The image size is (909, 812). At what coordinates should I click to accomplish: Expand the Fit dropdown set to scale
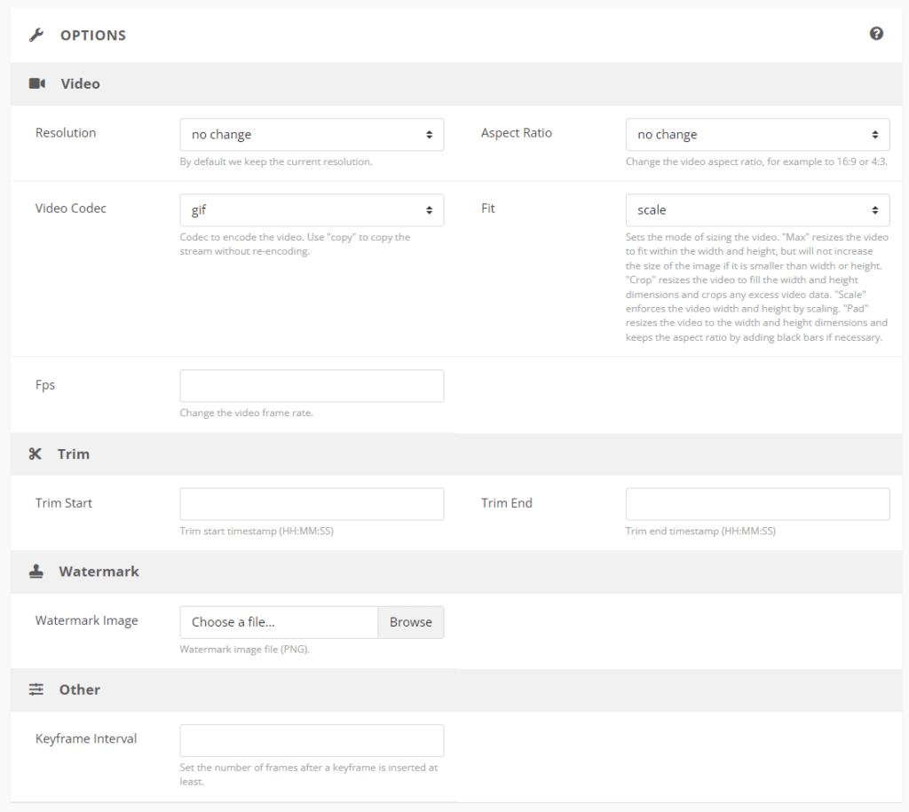757,210
